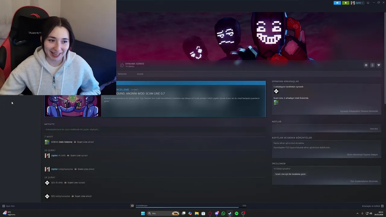Write a review for Scam Line

coord(290,174)
